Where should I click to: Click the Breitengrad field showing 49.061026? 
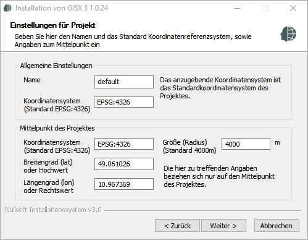pyautogui.click(x=124, y=164)
